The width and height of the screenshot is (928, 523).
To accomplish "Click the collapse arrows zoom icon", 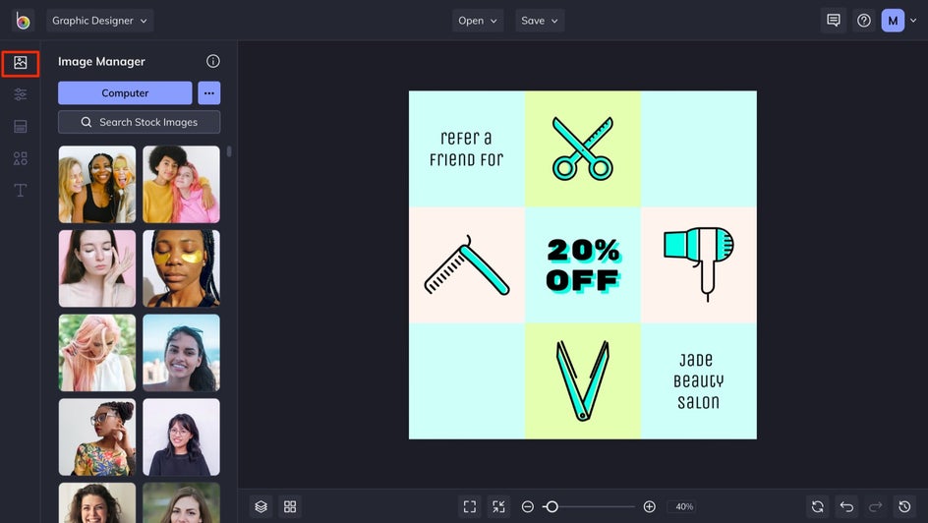I will pyautogui.click(x=499, y=506).
